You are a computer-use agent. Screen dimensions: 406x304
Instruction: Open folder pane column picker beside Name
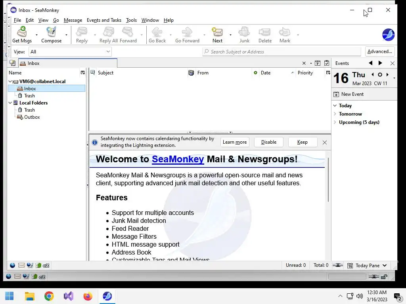[82, 73]
